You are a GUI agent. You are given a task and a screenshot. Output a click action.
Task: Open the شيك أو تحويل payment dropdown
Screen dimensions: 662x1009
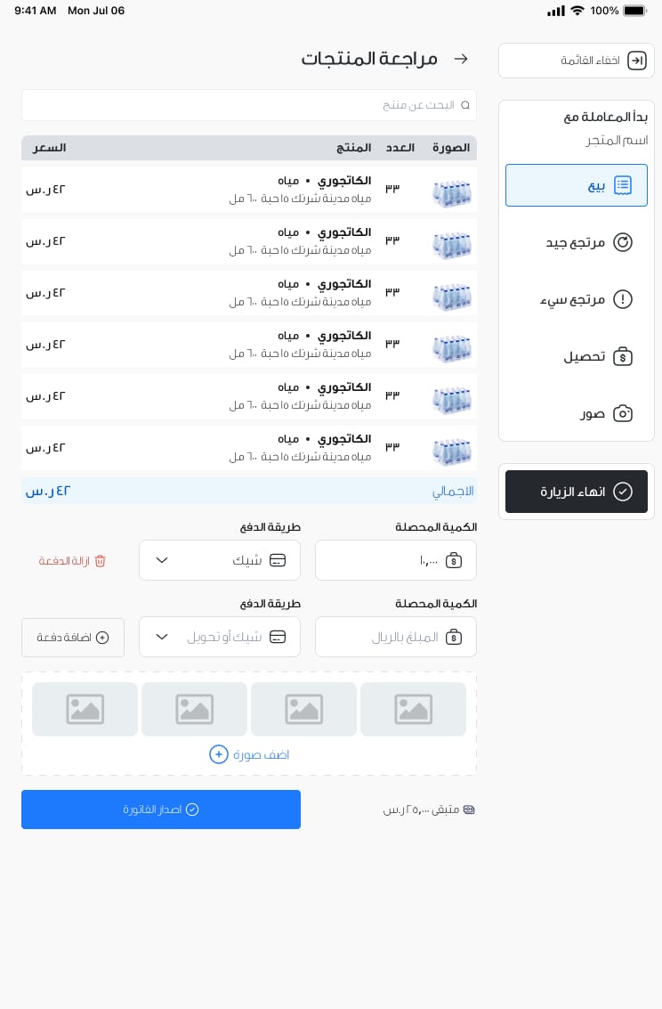[x=219, y=637]
